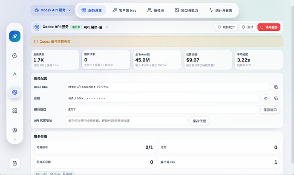This screenshot has width=294, height=175.
Task: Copy the 密钥 with copy icon
Action: [276, 99]
